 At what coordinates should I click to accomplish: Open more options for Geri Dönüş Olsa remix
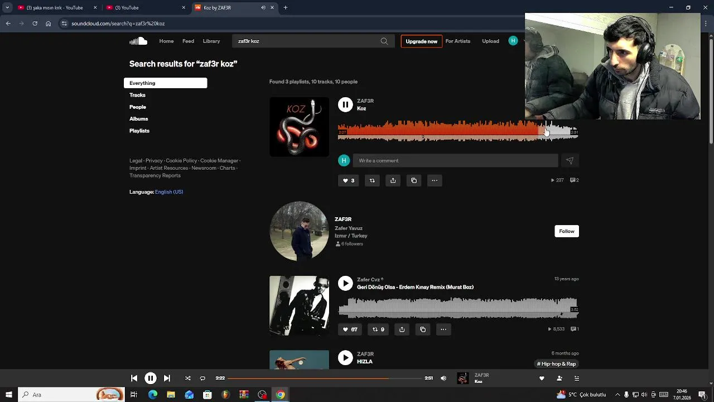click(x=443, y=329)
